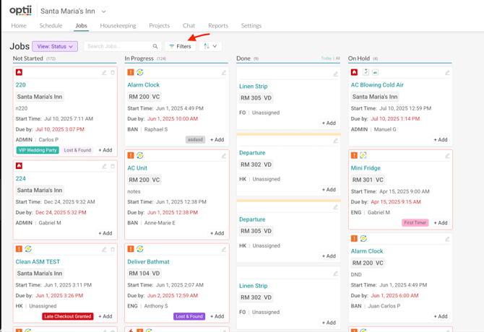Click the edit pencil on AC Unit card

[x=224, y=156]
